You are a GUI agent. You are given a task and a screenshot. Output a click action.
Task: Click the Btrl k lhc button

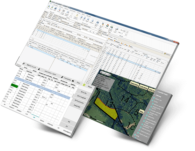point(84,92)
